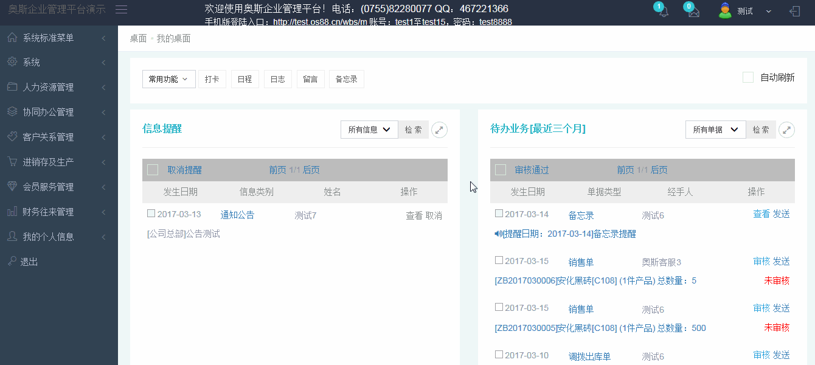The image size is (815, 365).
Task: Click 检索 button in 信息提醒 panel
Action: click(414, 130)
